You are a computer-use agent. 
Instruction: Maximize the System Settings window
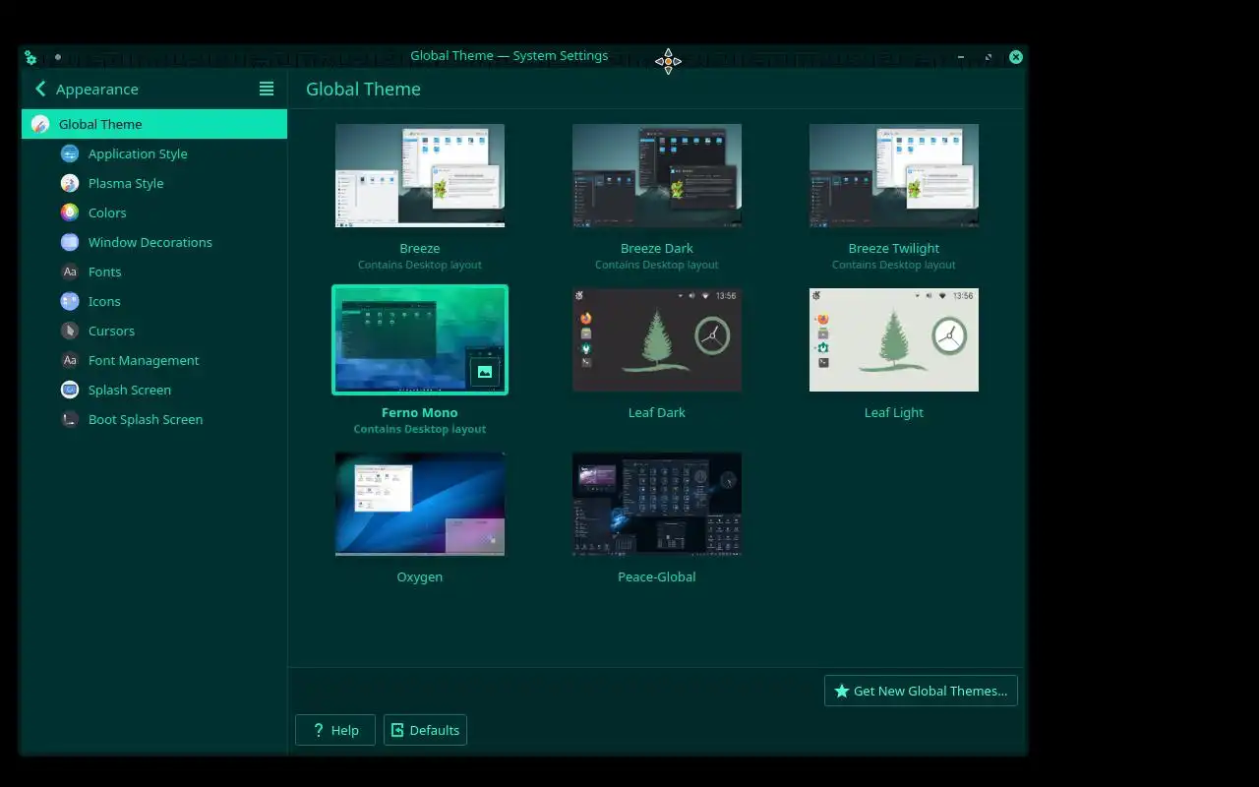[x=989, y=57]
